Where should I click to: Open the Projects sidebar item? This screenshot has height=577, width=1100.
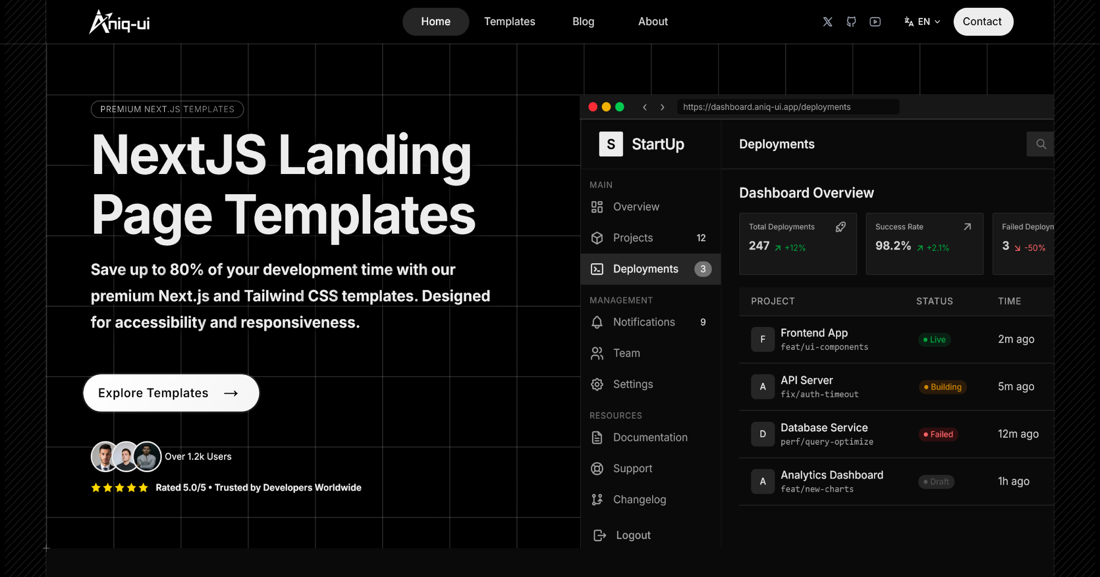coord(633,238)
